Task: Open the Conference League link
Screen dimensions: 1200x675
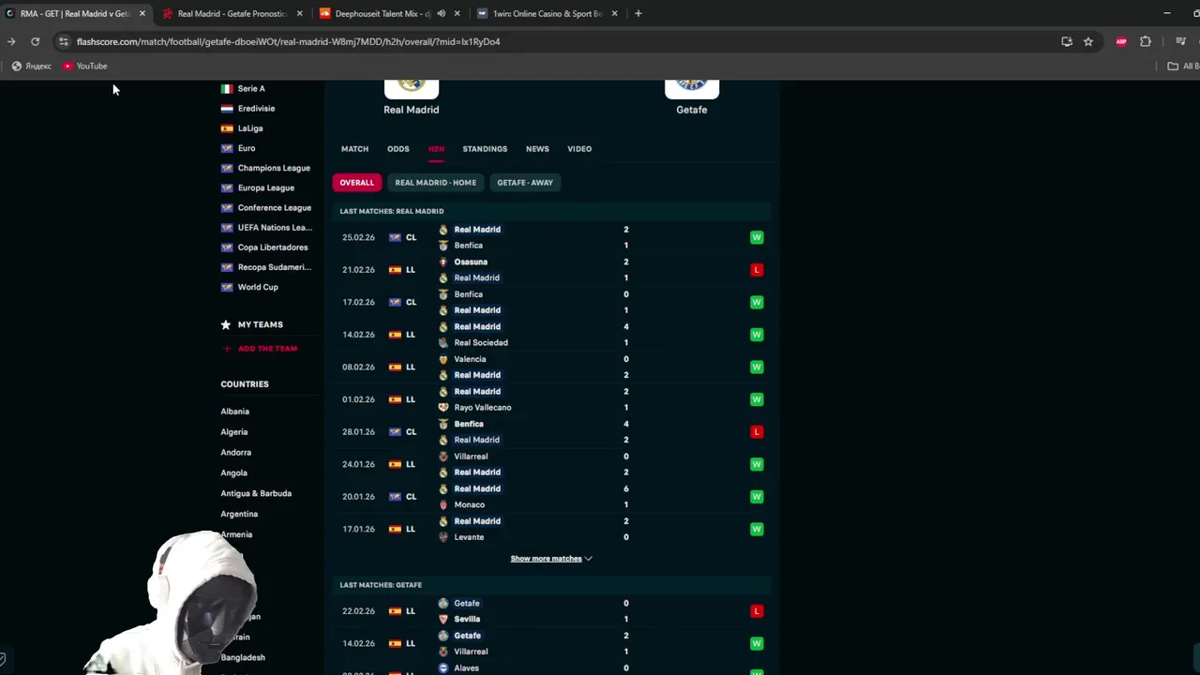Action: (274, 207)
